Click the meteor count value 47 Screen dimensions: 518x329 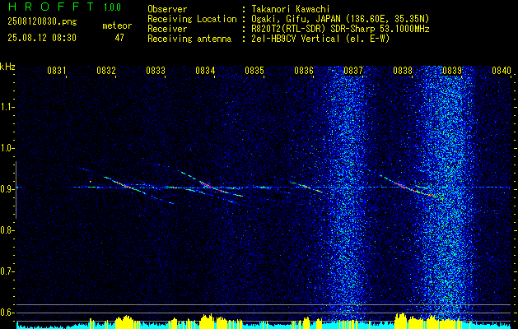[119, 38]
